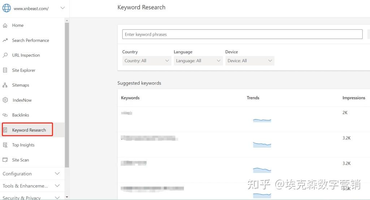The image size is (370, 200).
Task: Open the Site Scan icon
Action: (5, 160)
